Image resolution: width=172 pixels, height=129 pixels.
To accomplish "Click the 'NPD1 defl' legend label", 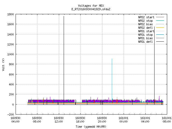I will pos(145,42).
